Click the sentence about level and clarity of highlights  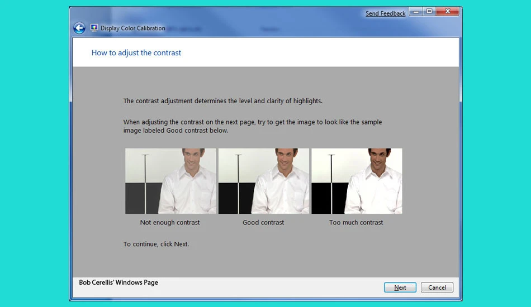(223, 101)
